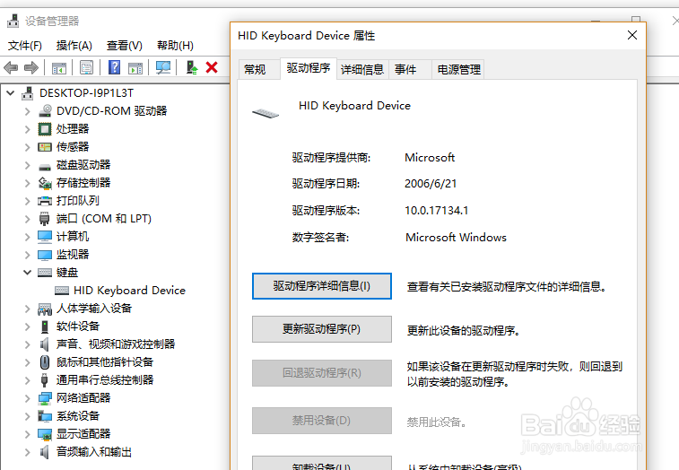Click the blue question mark Help icon
679x470 pixels.
(114, 67)
